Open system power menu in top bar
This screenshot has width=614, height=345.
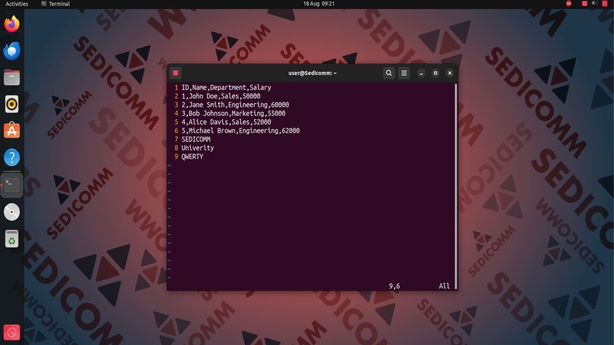pyautogui.click(x=604, y=4)
